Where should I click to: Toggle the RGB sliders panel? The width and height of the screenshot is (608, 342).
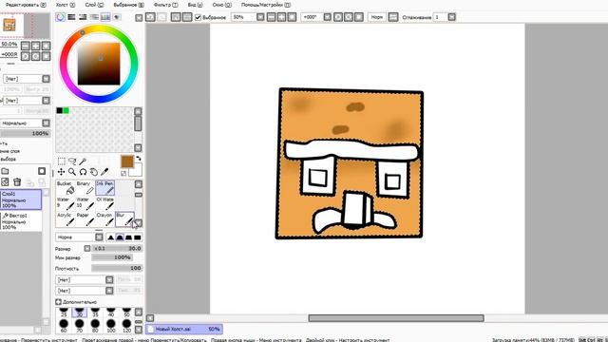(71, 17)
